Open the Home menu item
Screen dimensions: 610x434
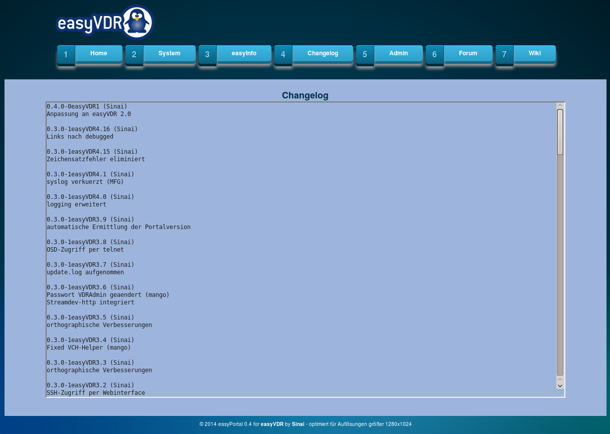pyautogui.click(x=99, y=53)
